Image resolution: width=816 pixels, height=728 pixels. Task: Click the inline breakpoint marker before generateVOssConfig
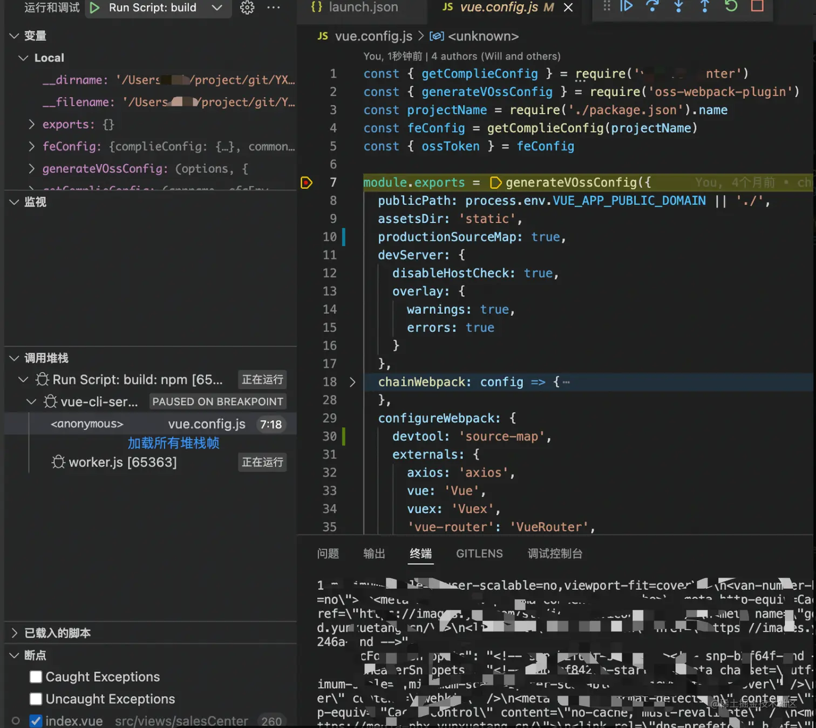point(495,183)
